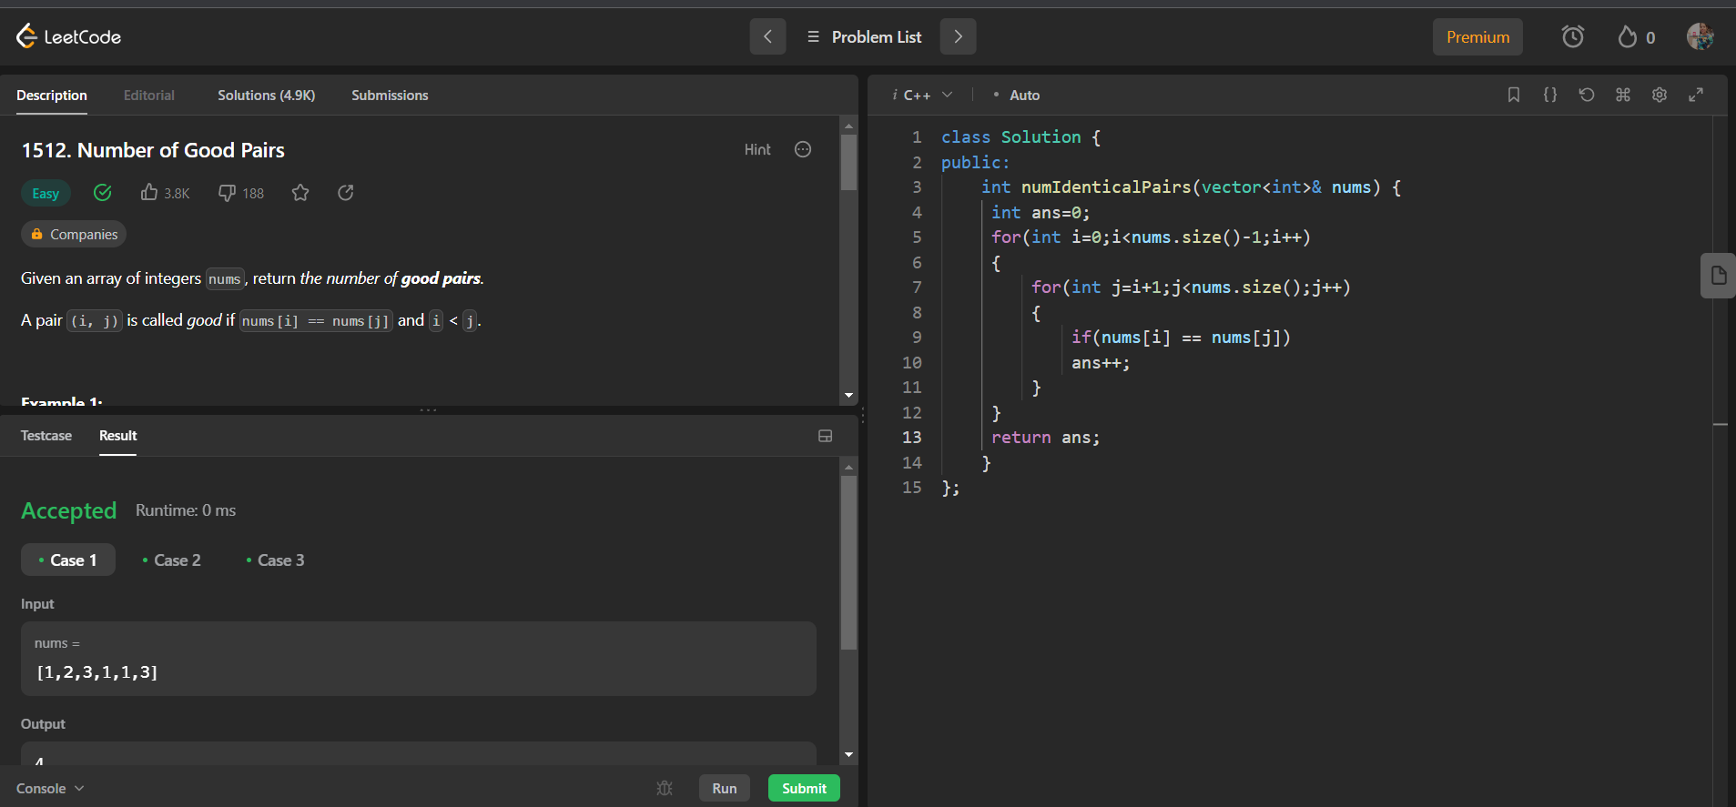Upvote the problem (3.8K thumbs up)

click(x=165, y=193)
